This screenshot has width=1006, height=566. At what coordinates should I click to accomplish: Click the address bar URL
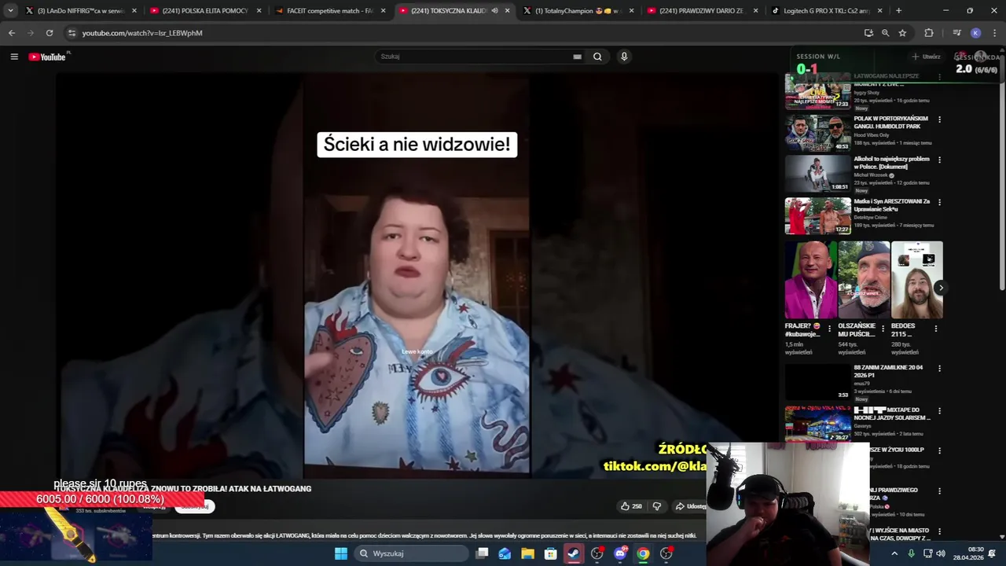142,33
